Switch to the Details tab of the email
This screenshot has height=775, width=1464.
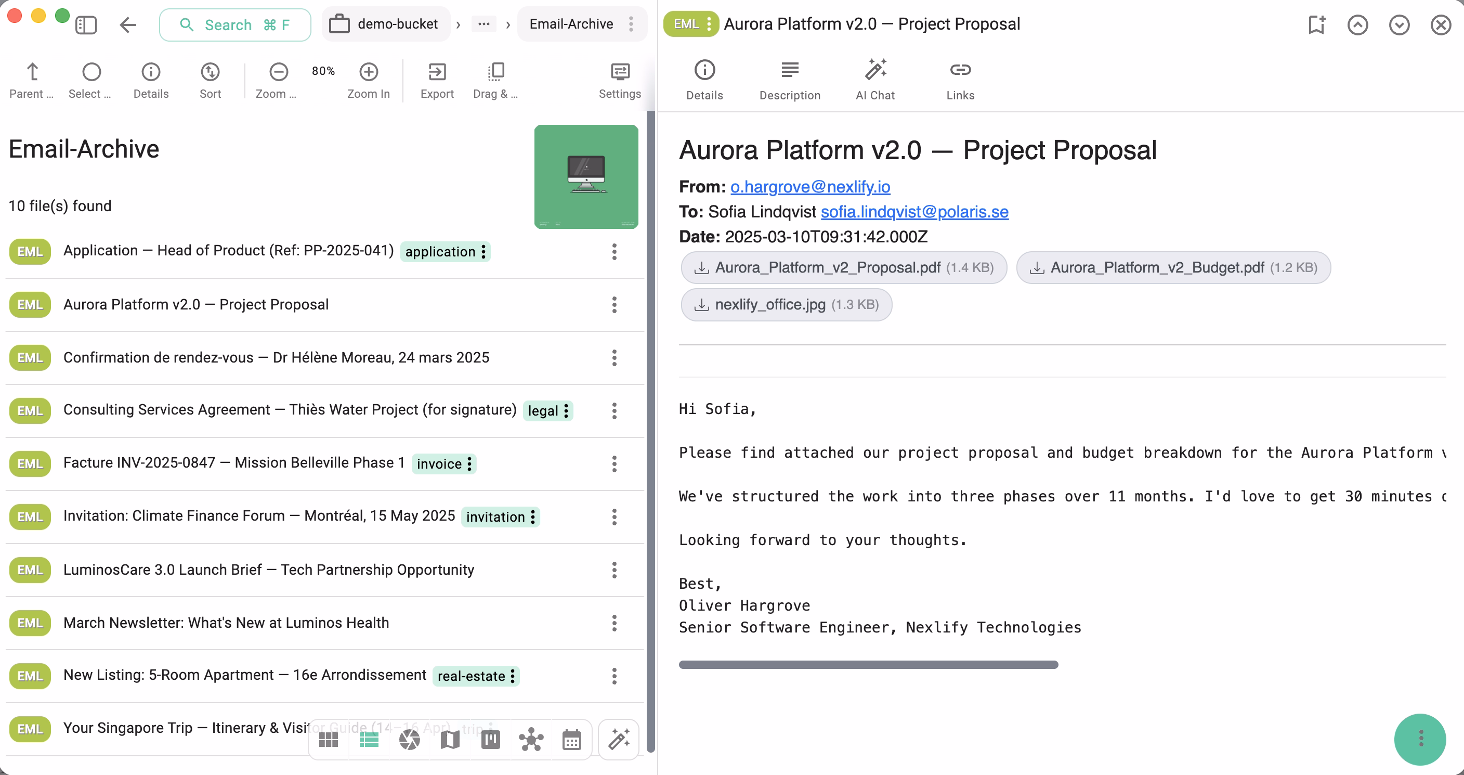[x=704, y=79]
